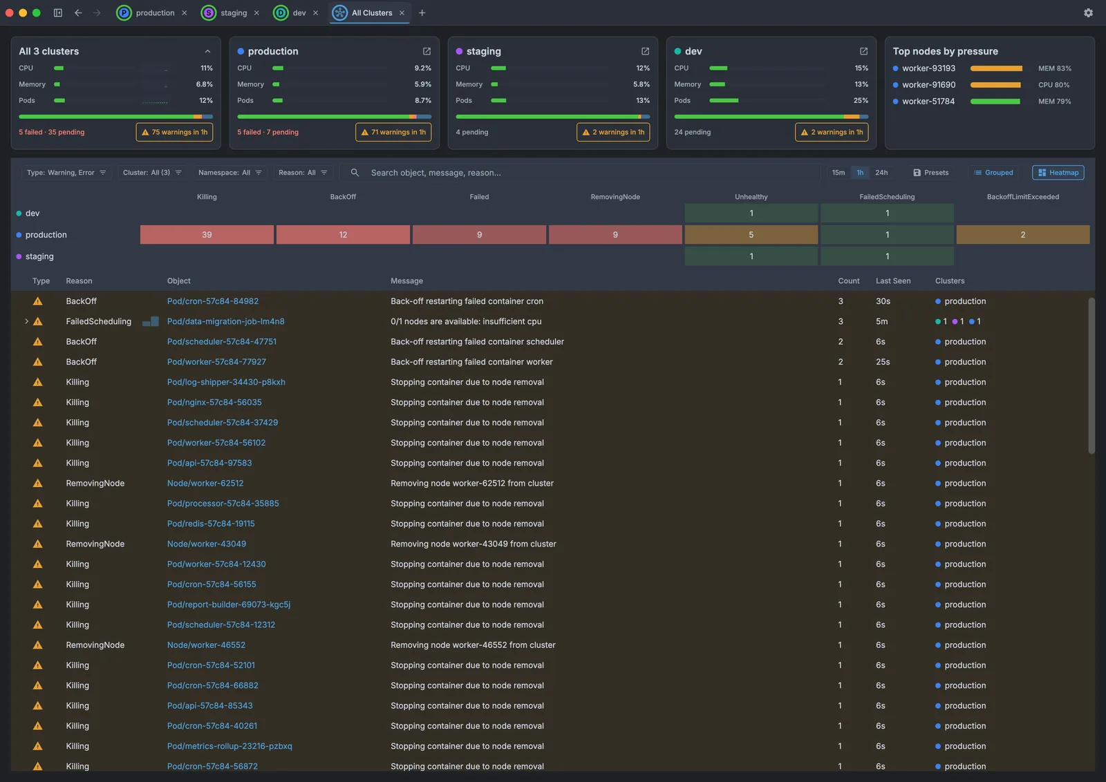Close the staging tab
This screenshot has height=782, width=1106.
256,12
